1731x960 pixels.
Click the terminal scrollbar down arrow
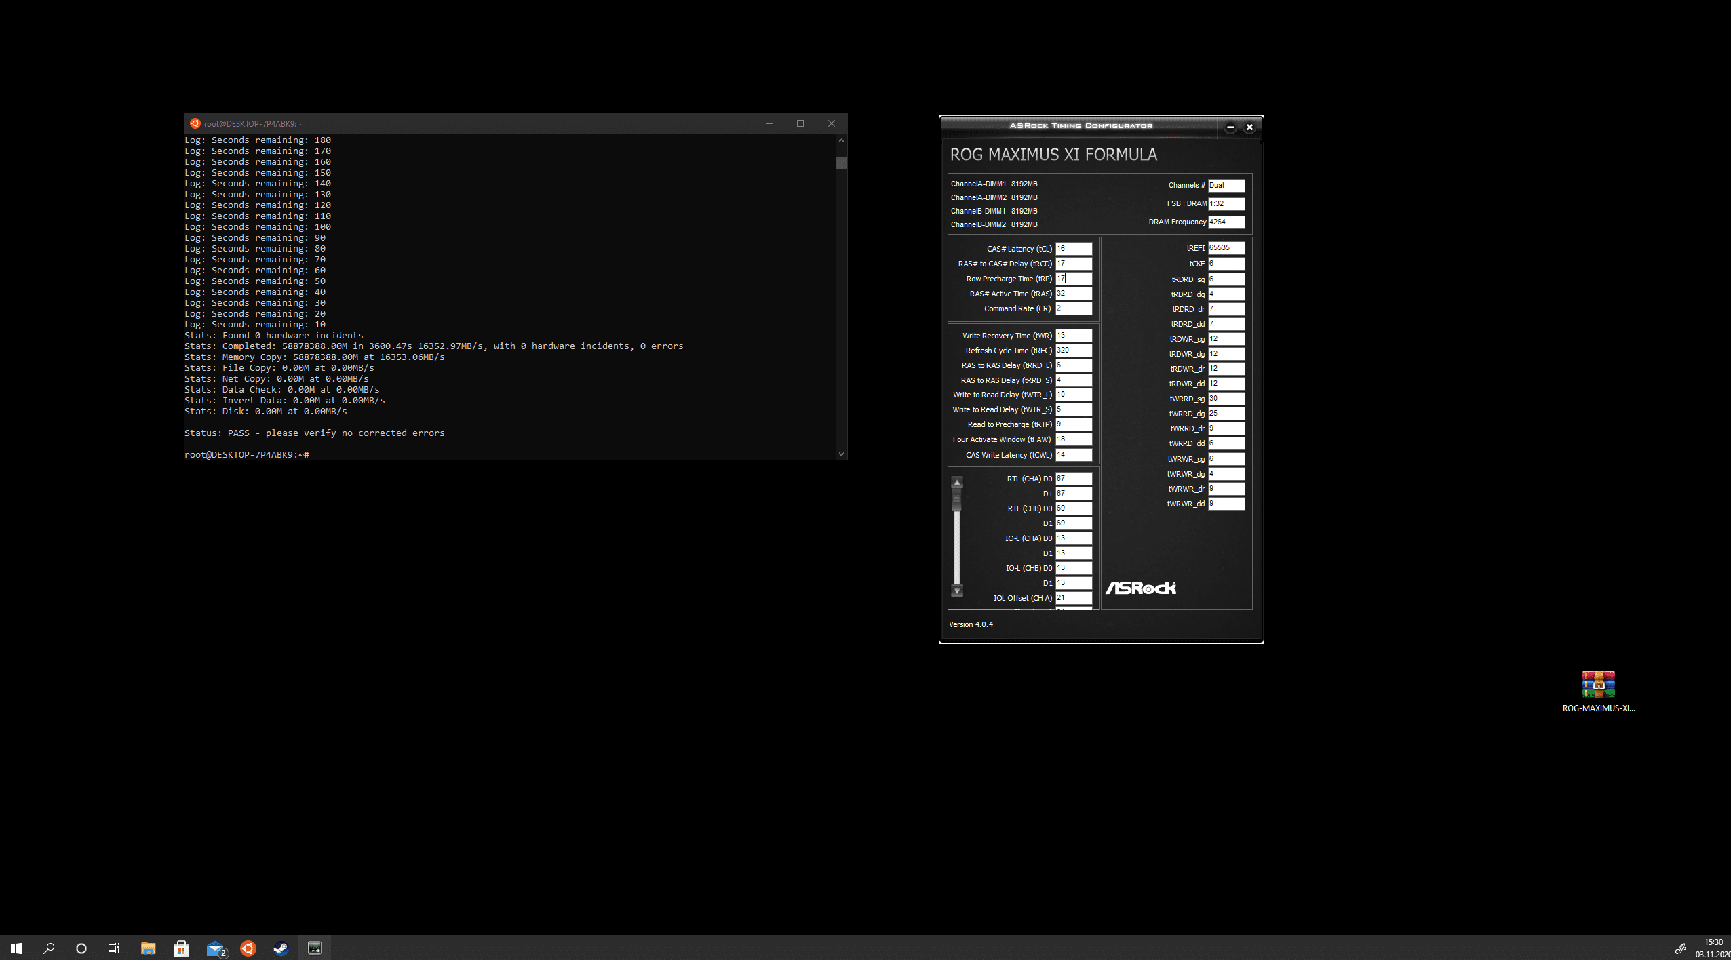[841, 454]
